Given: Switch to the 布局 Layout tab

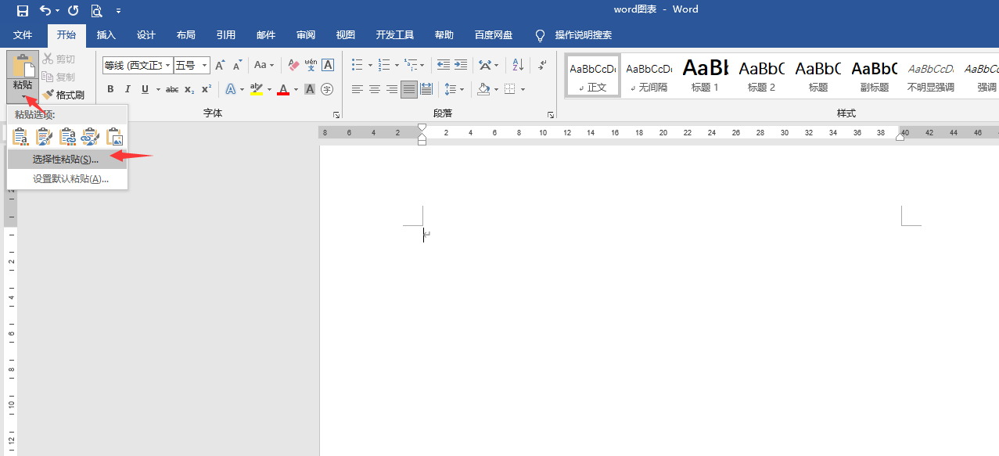Looking at the screenshot, I should click(x=186, y=35).
